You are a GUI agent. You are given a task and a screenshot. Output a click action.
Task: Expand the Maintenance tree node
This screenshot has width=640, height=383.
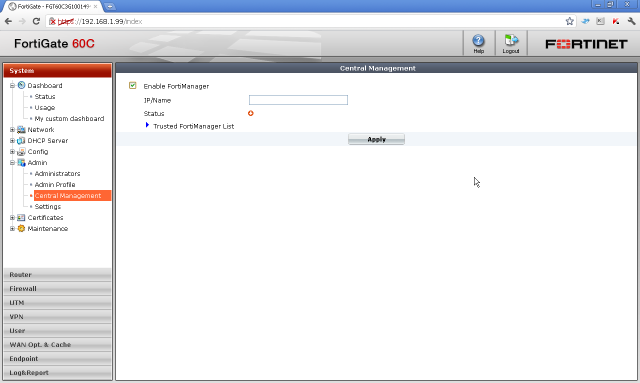click(12, 228)
